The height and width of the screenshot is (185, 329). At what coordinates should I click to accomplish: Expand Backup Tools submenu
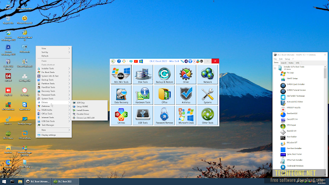tap(54, 80)
